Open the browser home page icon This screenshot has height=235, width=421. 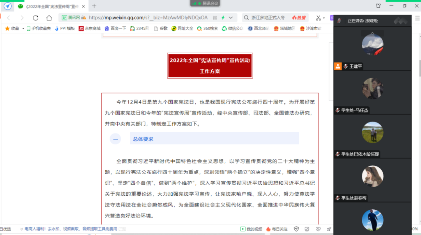pos(50,18)
